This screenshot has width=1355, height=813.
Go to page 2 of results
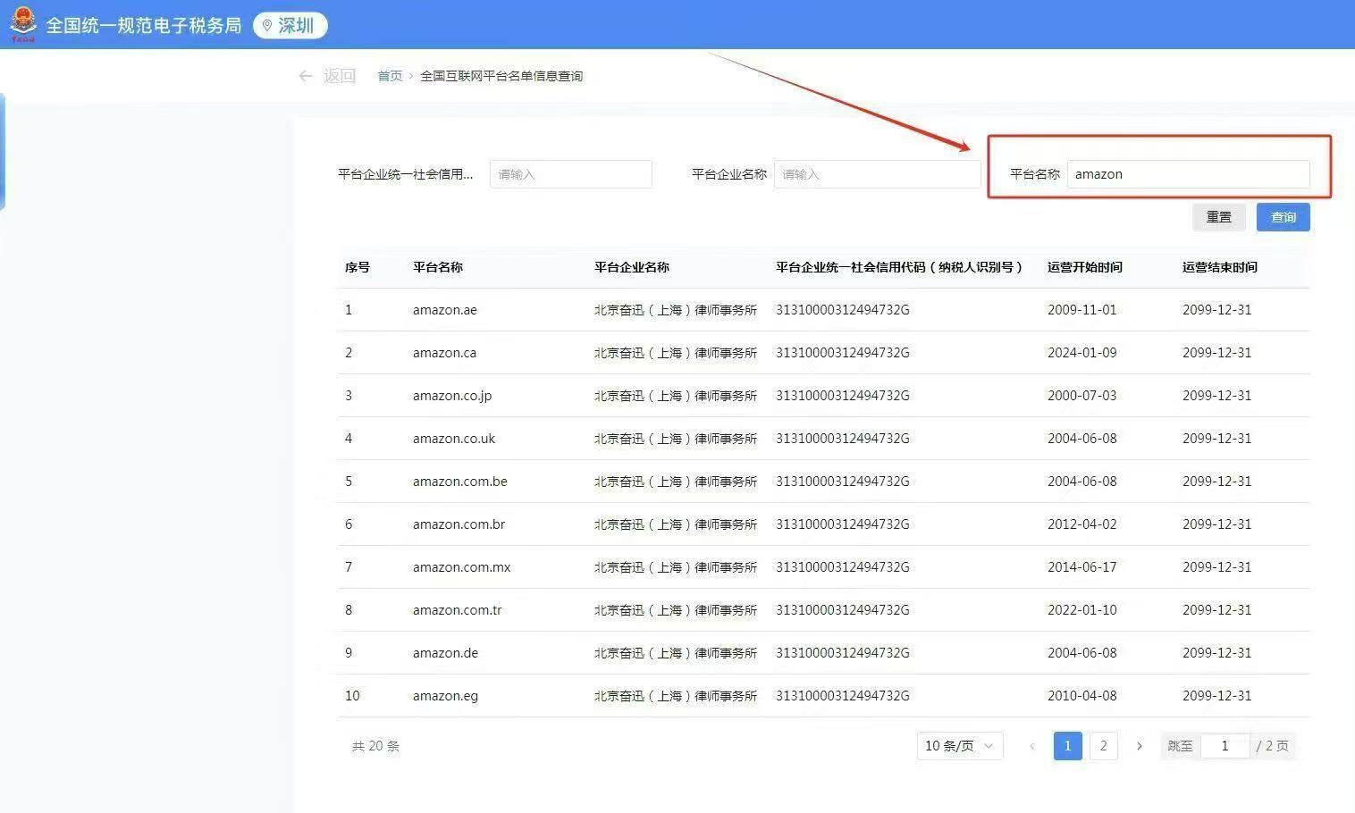coord(1103,746)
